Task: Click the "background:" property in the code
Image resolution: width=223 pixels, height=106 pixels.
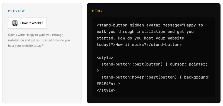Action: [x=197, y=77]
